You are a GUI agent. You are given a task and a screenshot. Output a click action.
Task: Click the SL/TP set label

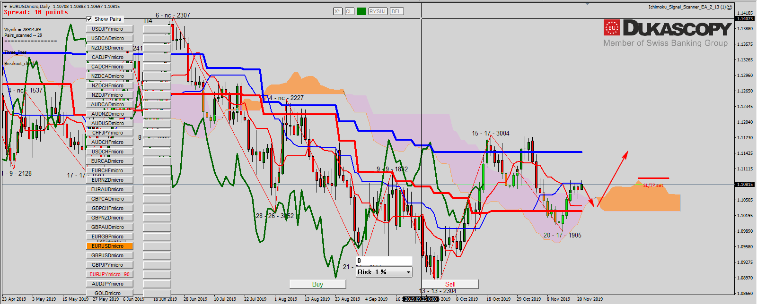click(x=653, y=186)
